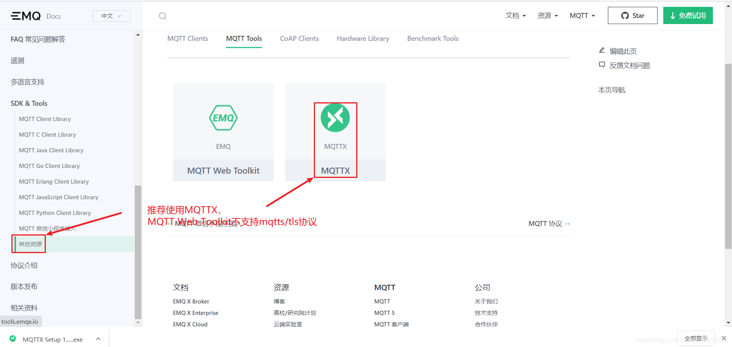Open the Hardware Library tab

363,38
